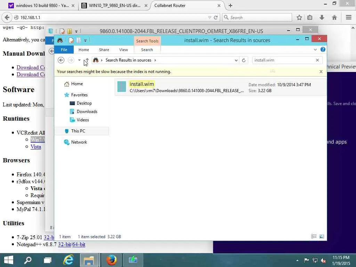Open Desktop under Favorites
Screen dimensions: 356x267
(x=84, y=103)
